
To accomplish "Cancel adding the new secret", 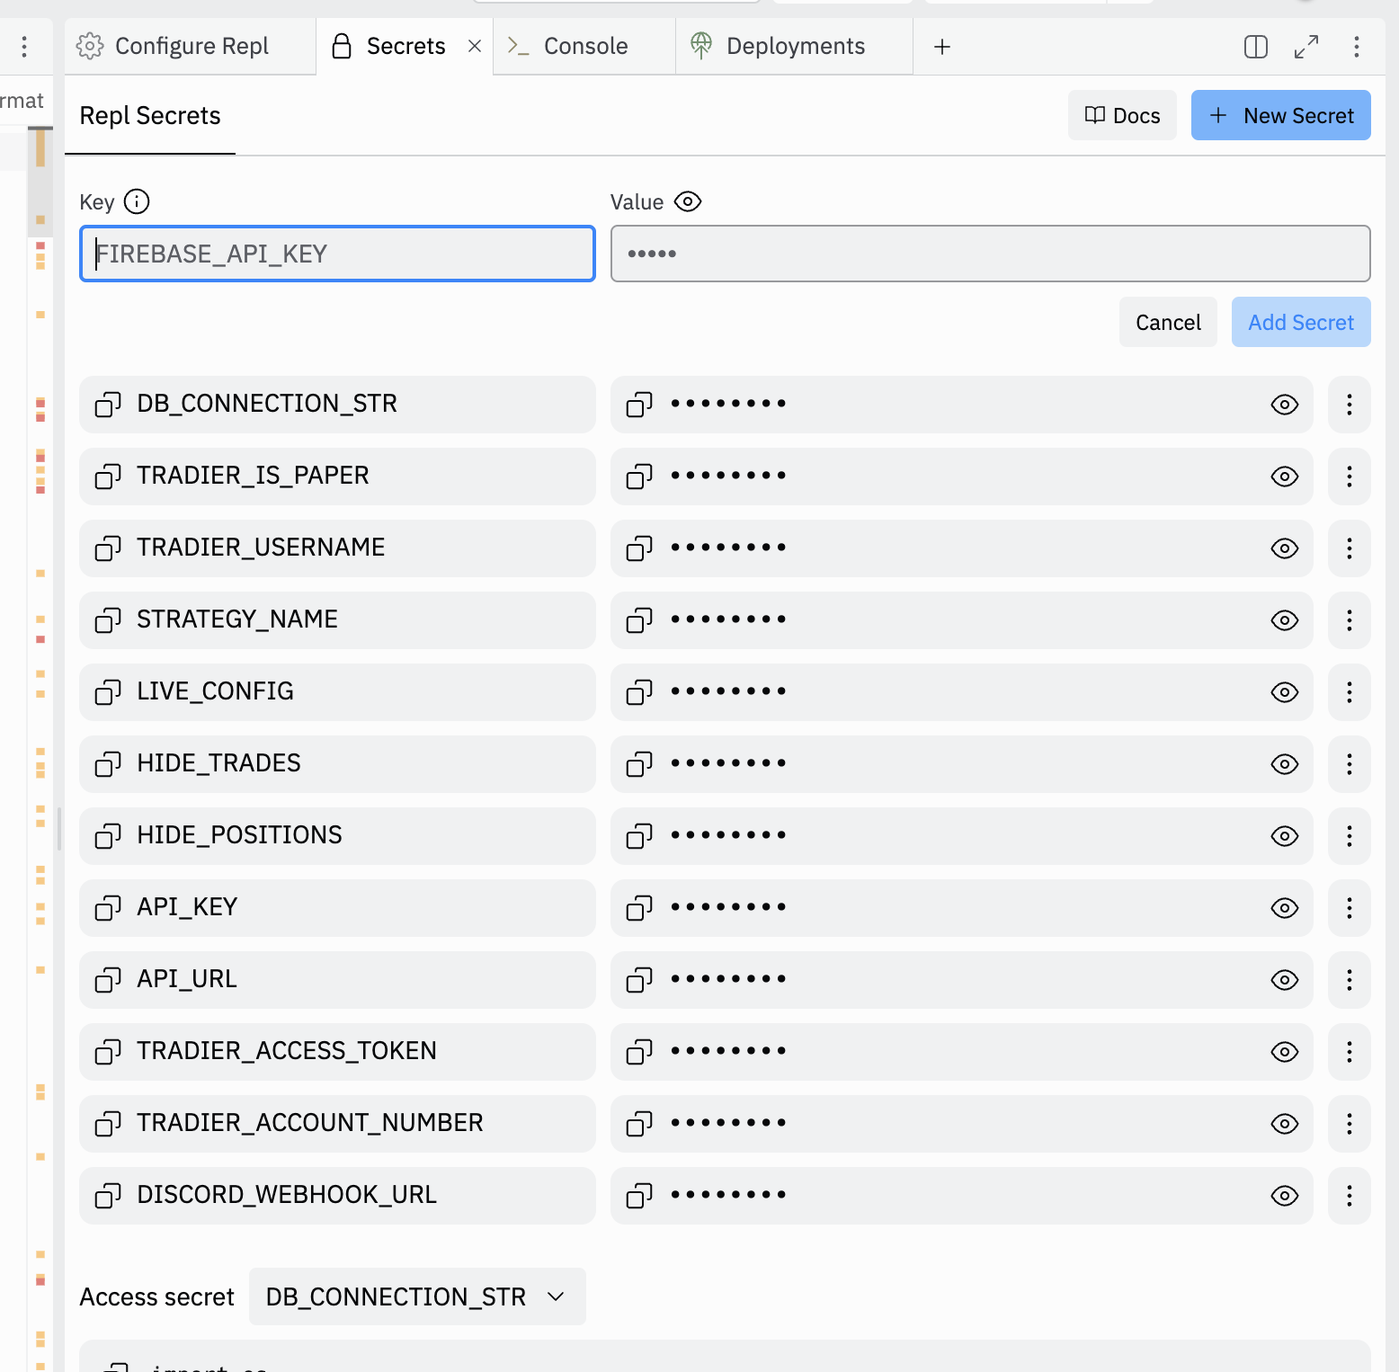I will (1167, 322).
